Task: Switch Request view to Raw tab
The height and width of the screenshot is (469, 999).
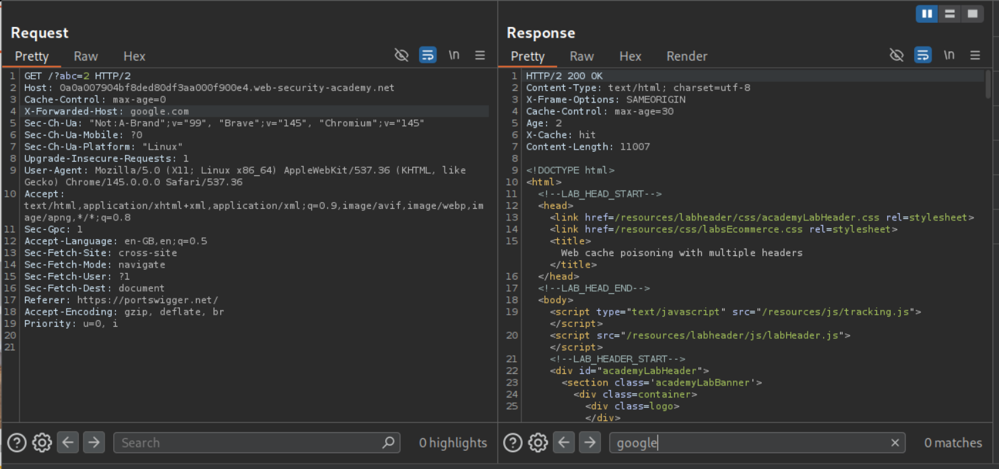Action: tap(86, 57)
